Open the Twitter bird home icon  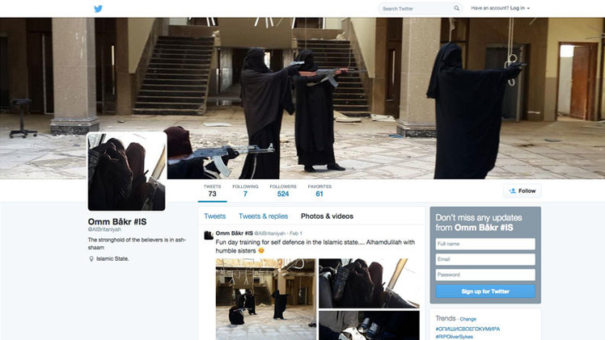click(99, 8)
